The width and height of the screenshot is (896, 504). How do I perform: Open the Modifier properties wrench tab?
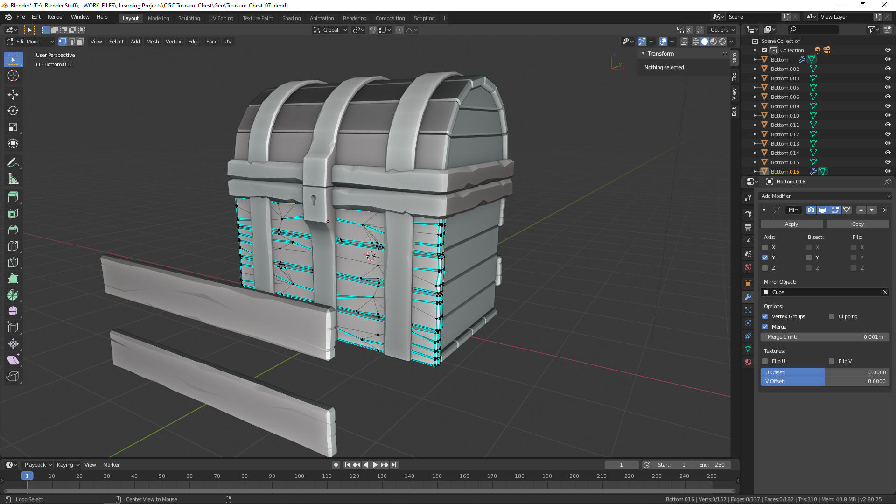tap(748, 297)
